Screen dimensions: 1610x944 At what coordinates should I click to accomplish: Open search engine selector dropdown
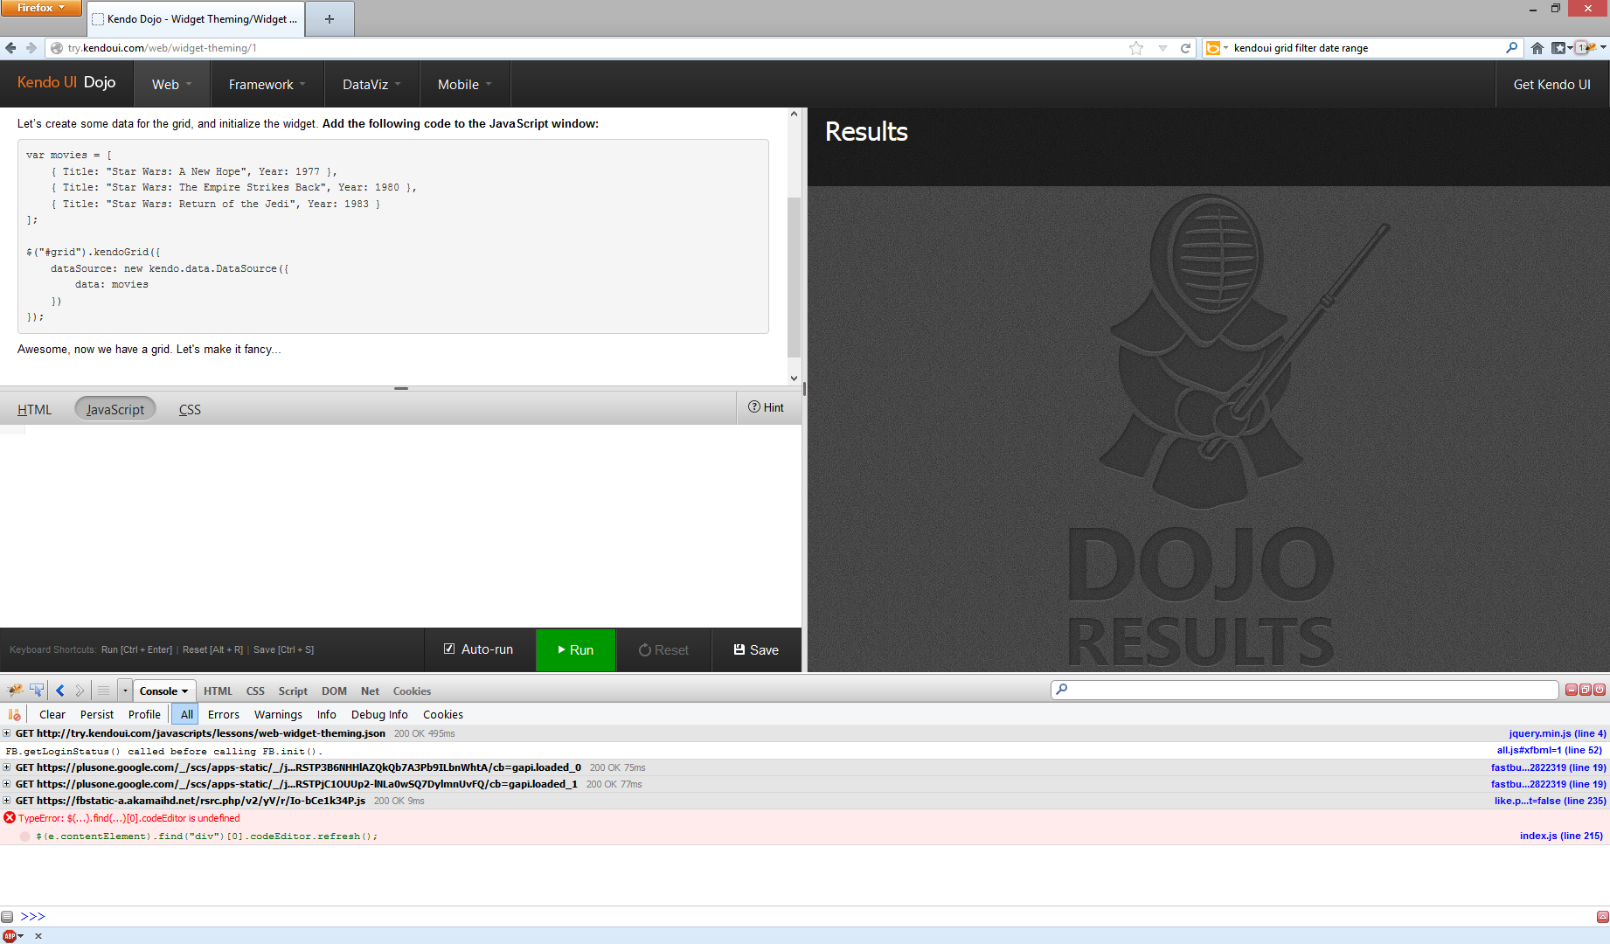coord(1218,48)
